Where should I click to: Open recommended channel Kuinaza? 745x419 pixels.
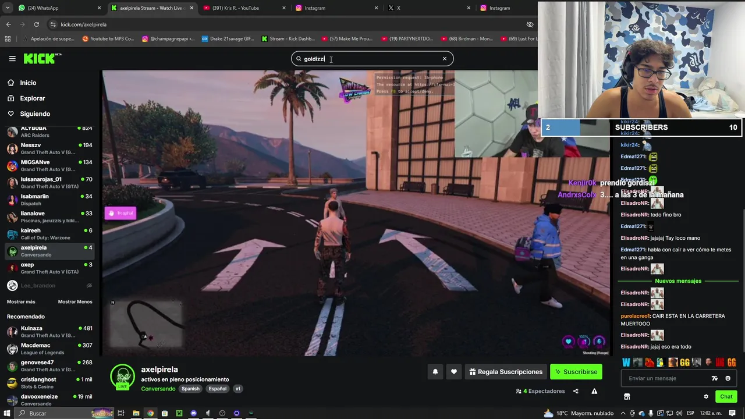(49, 332)
